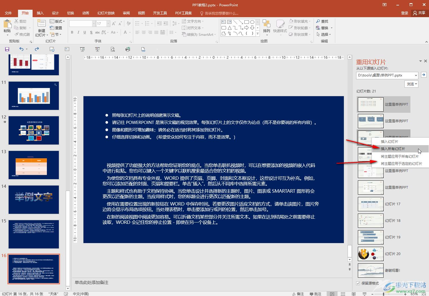Increase font size with the larger A icon
The width and height of the screenshot is (429, 296).
coord(114,23)
